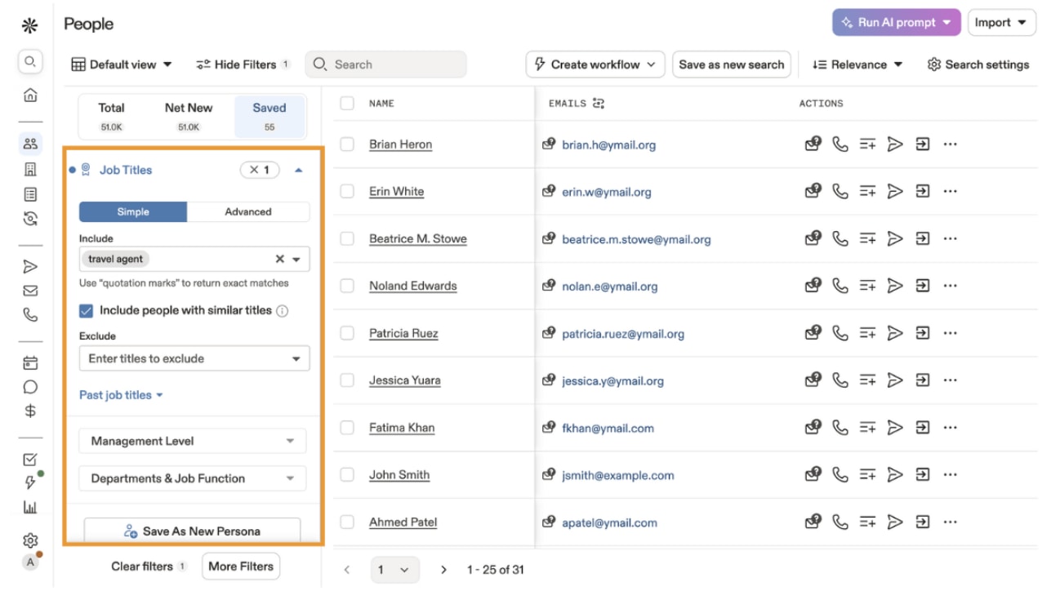Clear Job Titles filter count badge
The height and width of the screenshot is (609, 1060).
260,171
